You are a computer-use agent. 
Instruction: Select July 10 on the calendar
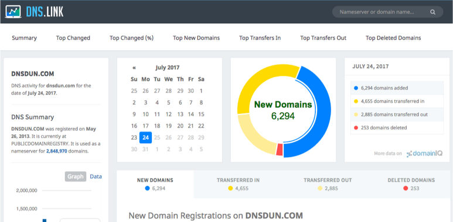click(x=145, y=115)
